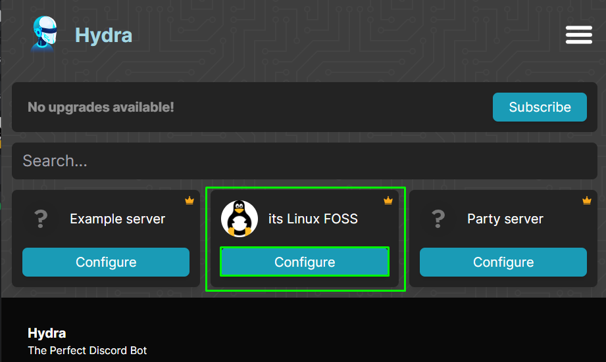This screenshot has width=606, height=362.
Task: Click the crown icon on Example server
Action: coord(189,200)
